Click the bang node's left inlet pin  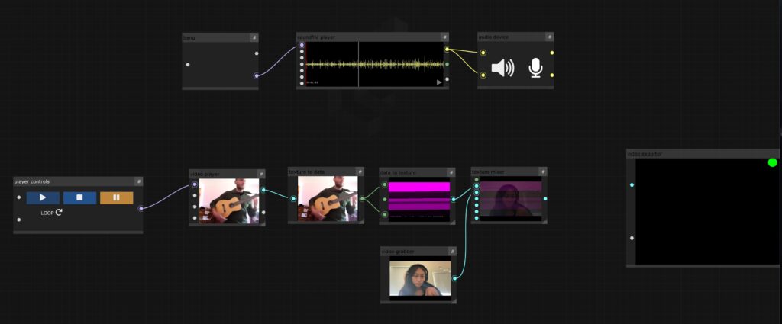click(x=188, y=65)
